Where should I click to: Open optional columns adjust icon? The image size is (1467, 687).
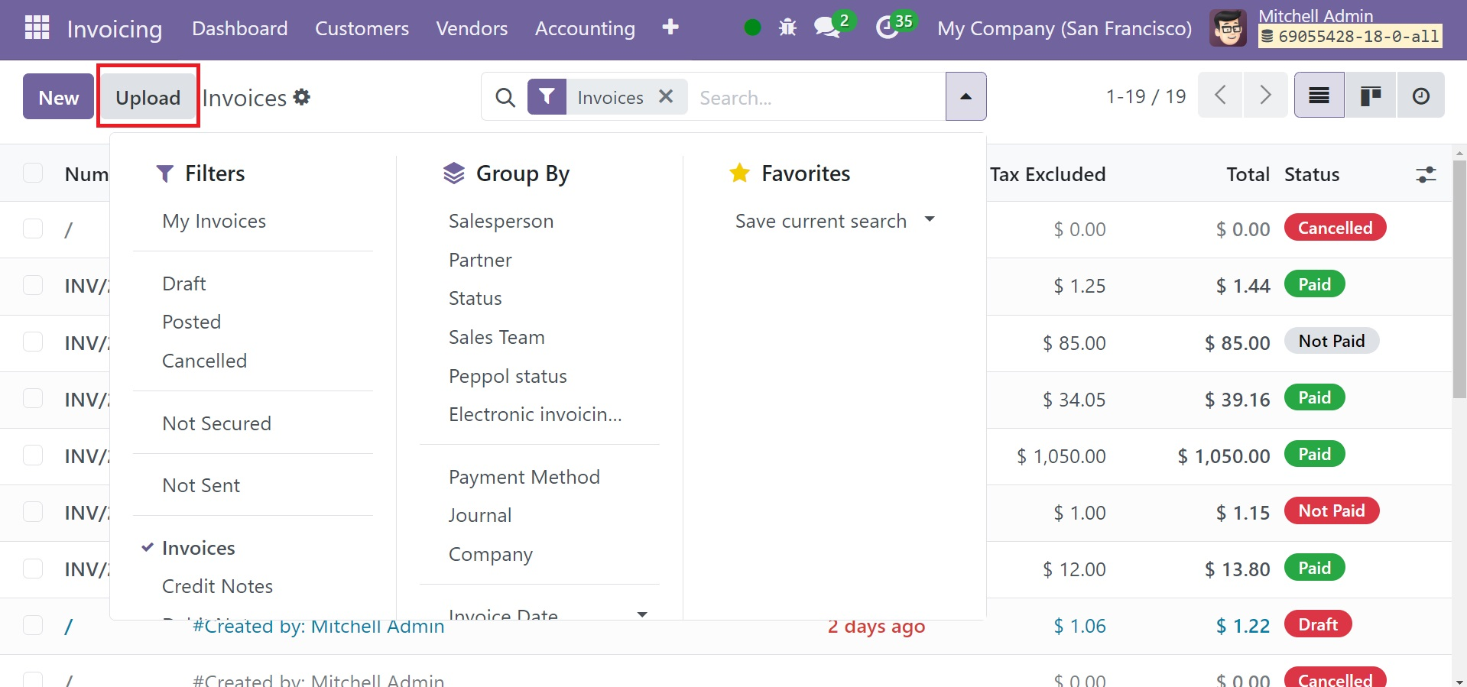(x=1426, y=174)
